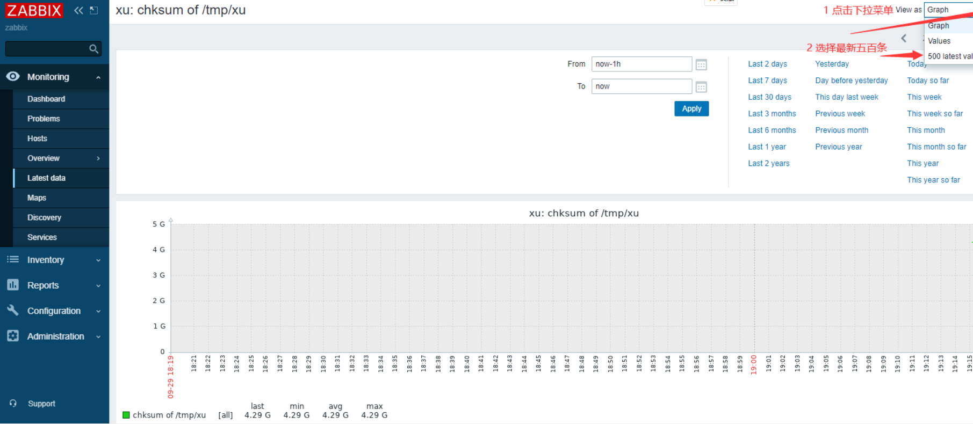Select Last 7 days range

pos(767,81)
